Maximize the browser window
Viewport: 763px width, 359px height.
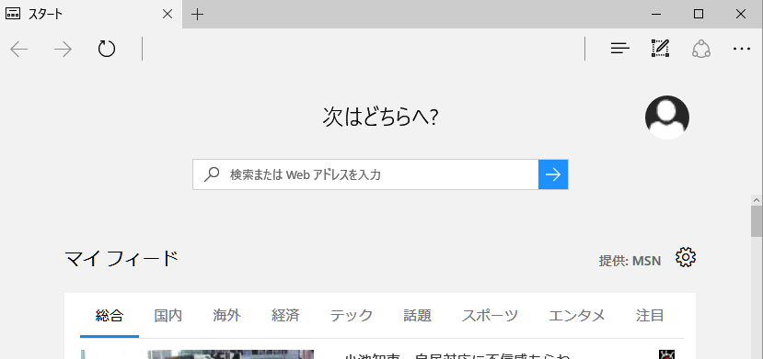699,14
